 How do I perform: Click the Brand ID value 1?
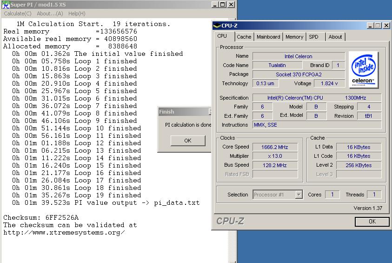pyautogui.click(x=338, y=65)
